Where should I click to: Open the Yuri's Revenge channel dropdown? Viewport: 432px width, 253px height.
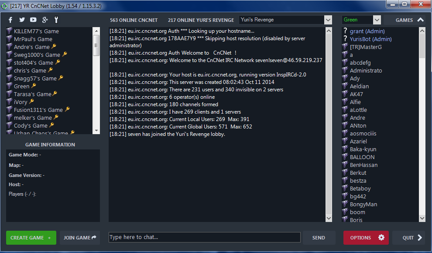[x=328, y=20]
